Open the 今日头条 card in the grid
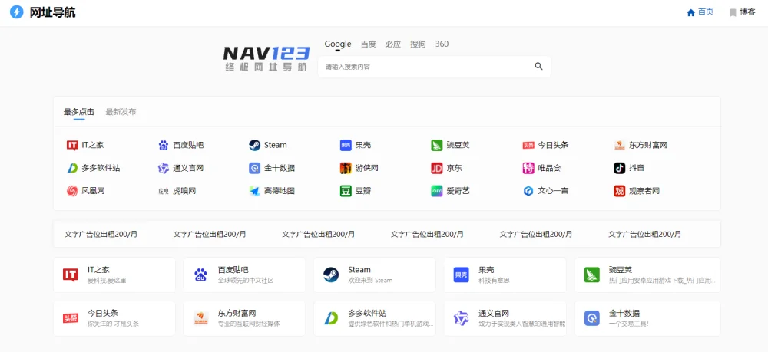 [114, 318]
